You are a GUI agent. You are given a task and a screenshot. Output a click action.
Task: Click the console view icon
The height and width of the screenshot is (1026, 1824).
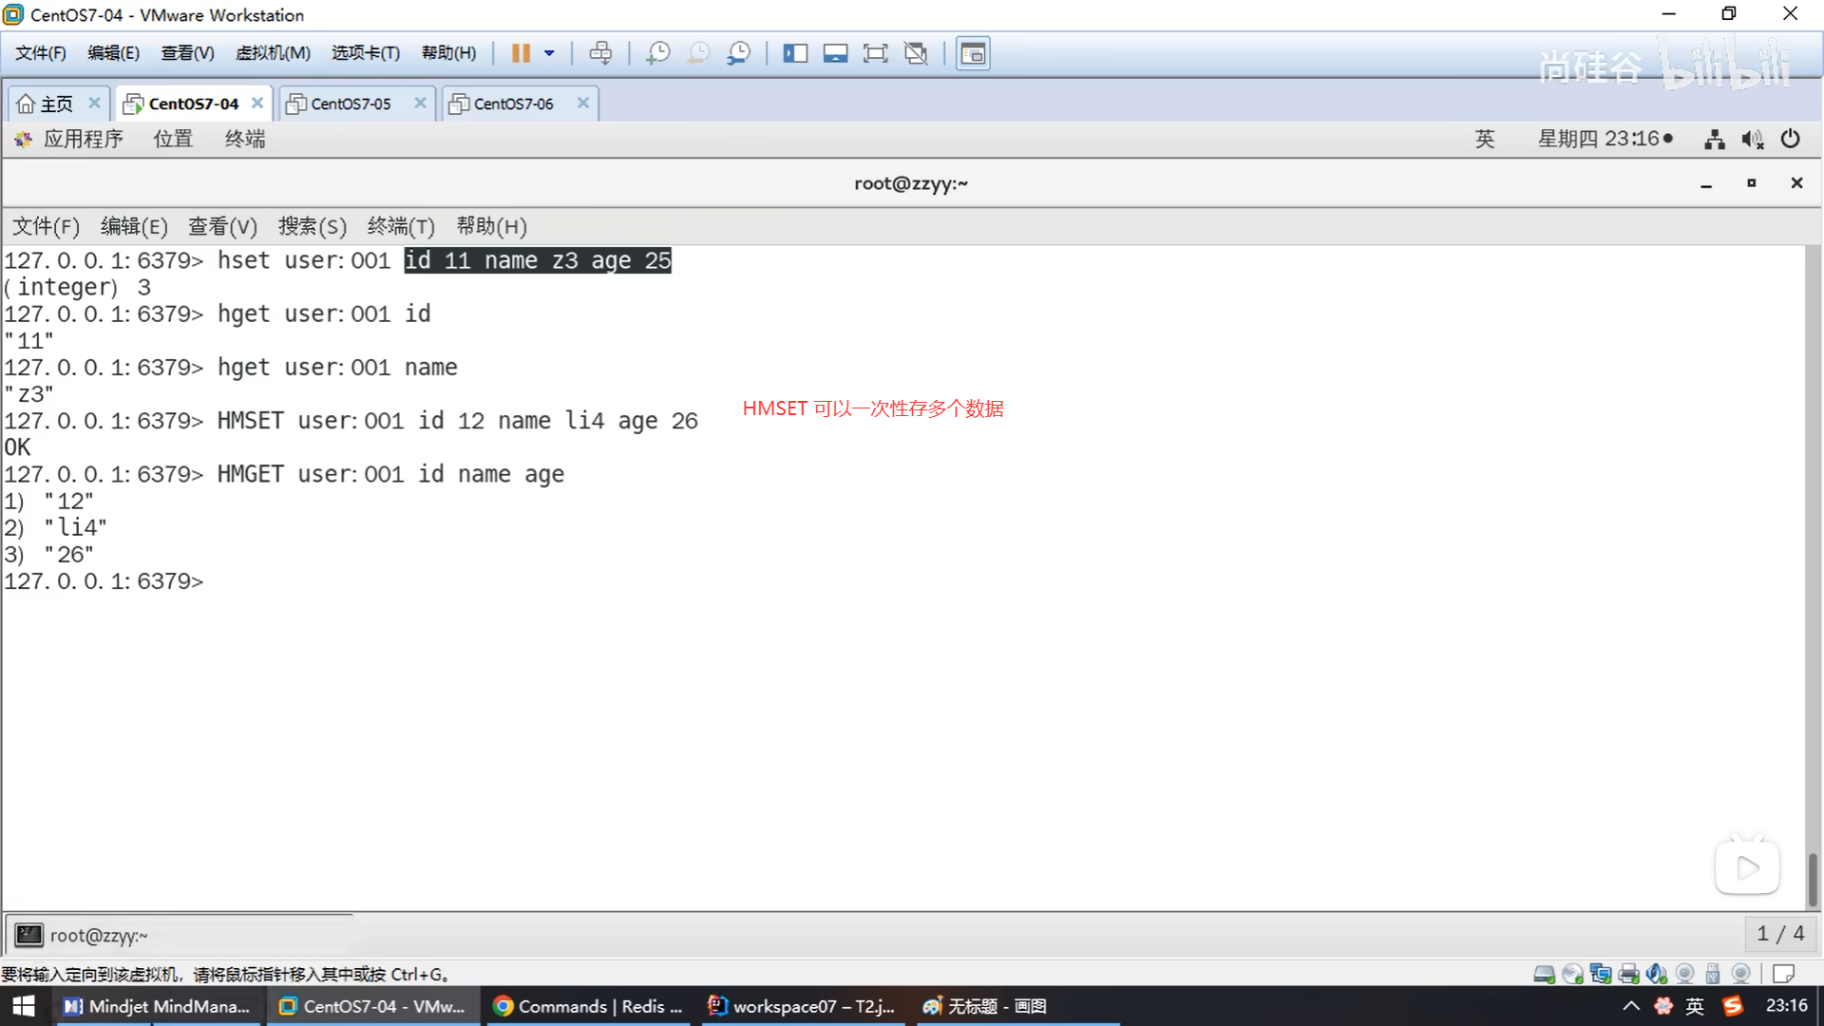pos(973,53)
